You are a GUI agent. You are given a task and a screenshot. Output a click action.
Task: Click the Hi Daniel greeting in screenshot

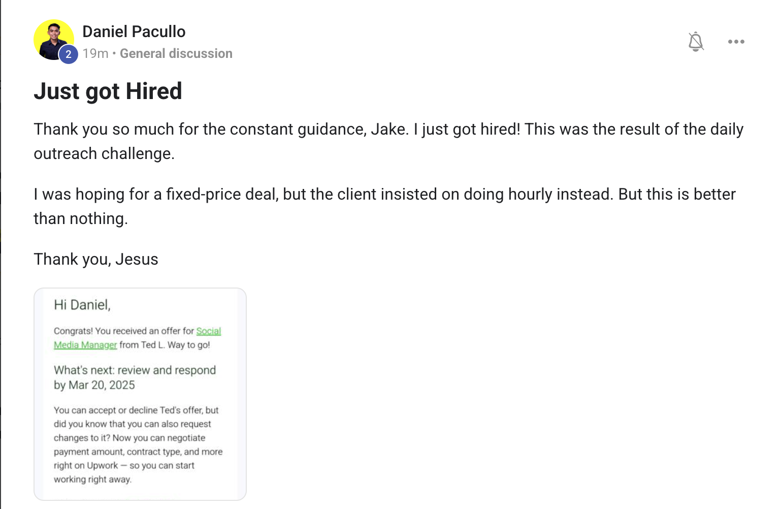click(83, 305)
